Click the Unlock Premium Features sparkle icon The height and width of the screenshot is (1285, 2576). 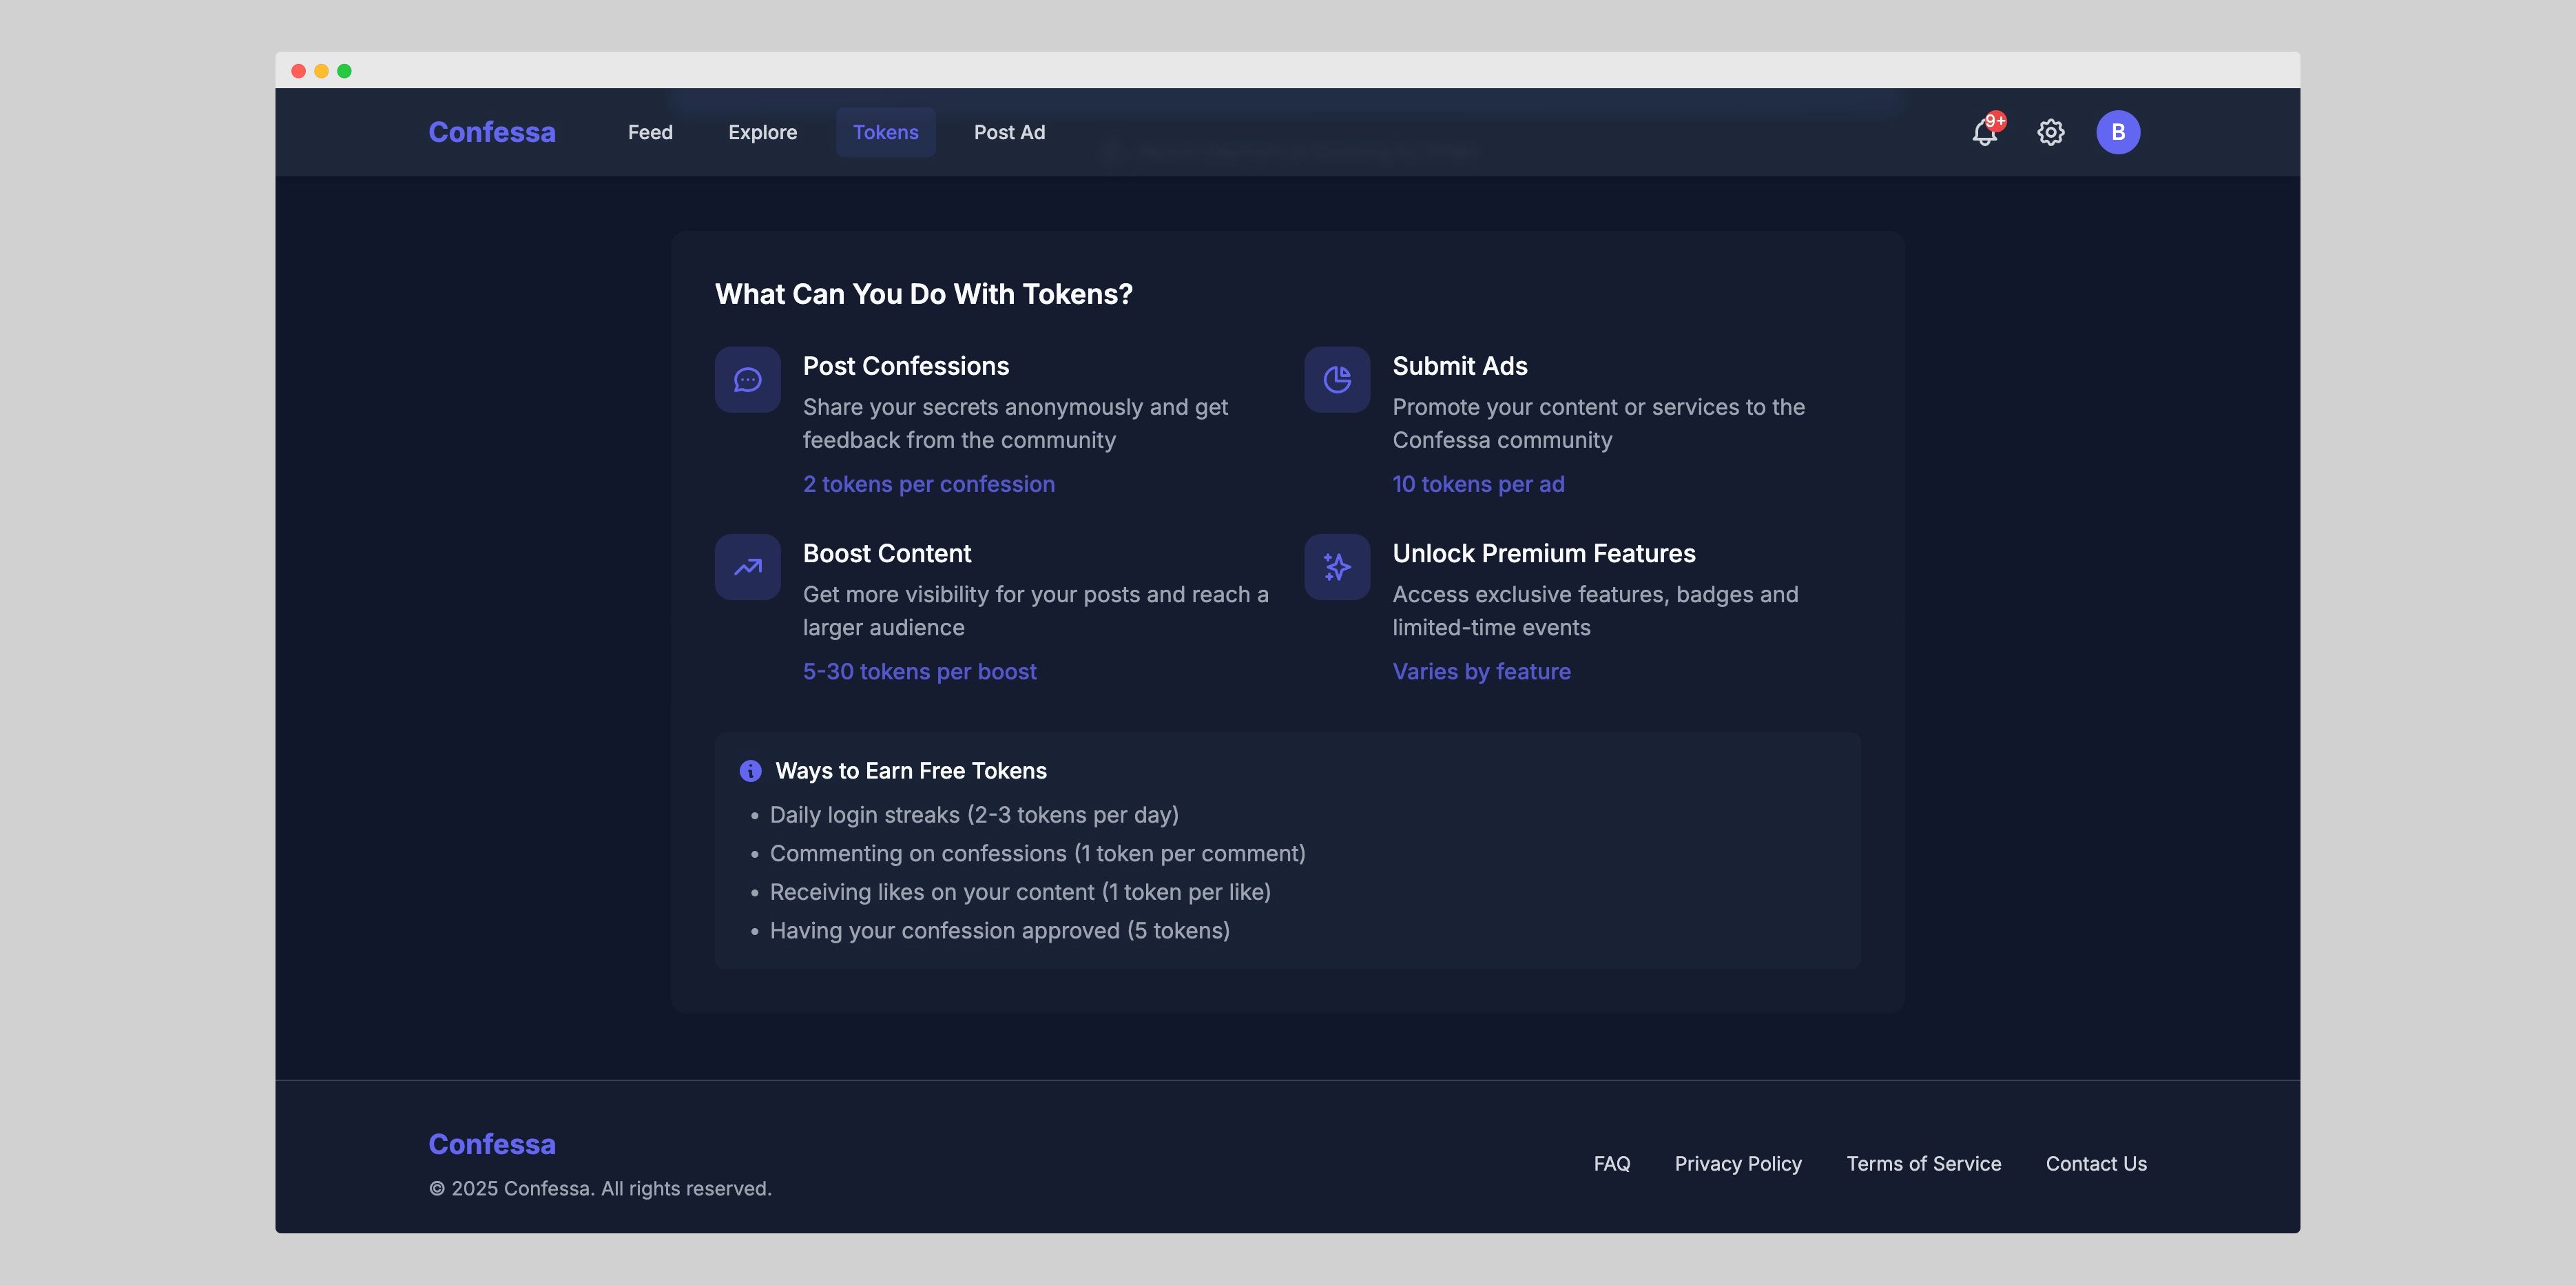(1337, 567)
